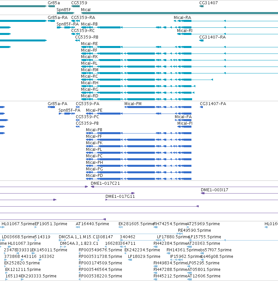The image size is (278, 281).
Task: Open BAC clone DME1-017G11 label
Action: click(x=120, y=196)
